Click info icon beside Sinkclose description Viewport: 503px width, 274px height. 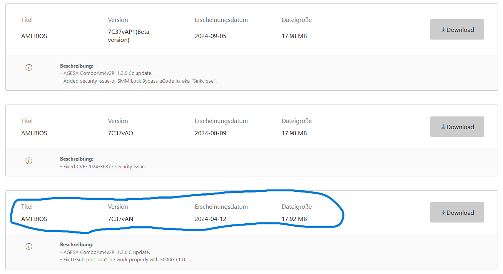click(x=28, y=67)
